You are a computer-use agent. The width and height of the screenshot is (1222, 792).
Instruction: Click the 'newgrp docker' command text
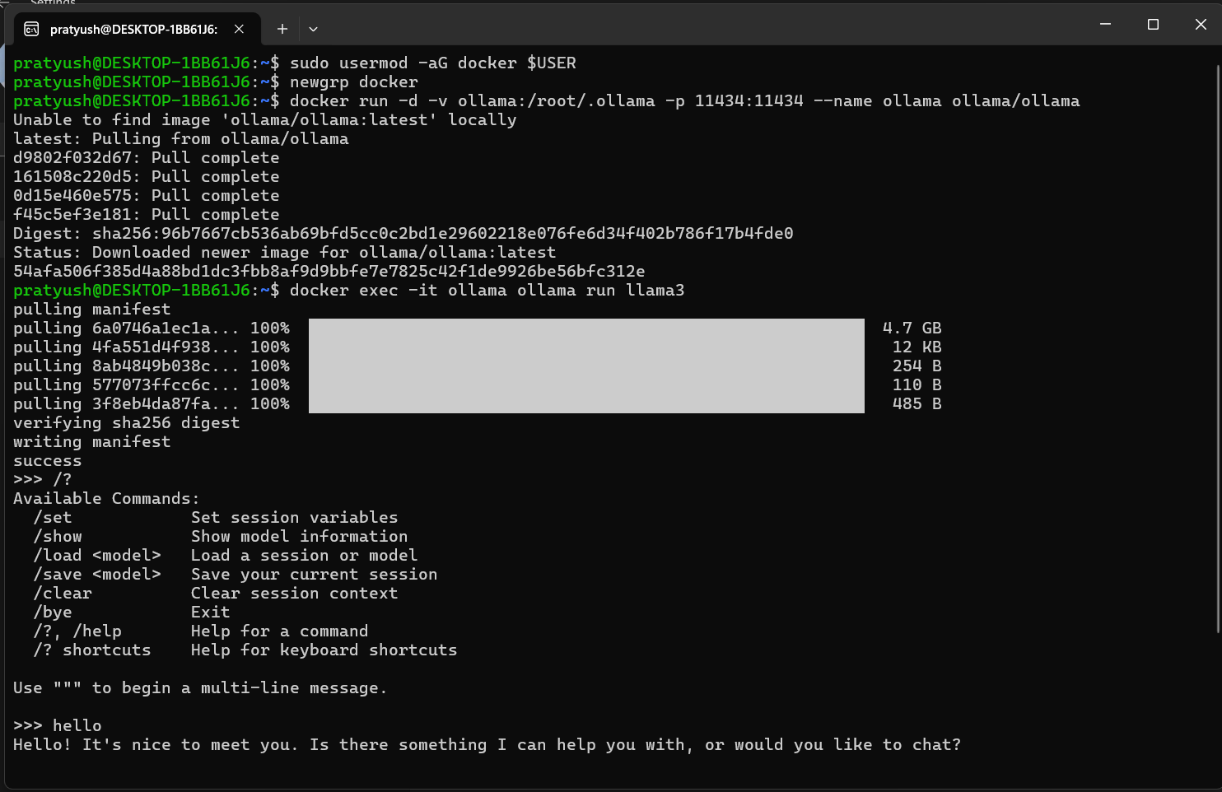coord(354,82)
